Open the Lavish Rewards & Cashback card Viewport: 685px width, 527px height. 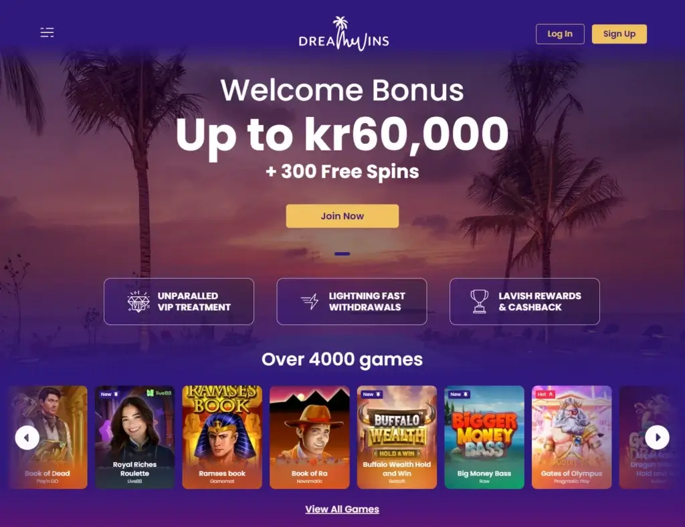[x=524, y=301]
